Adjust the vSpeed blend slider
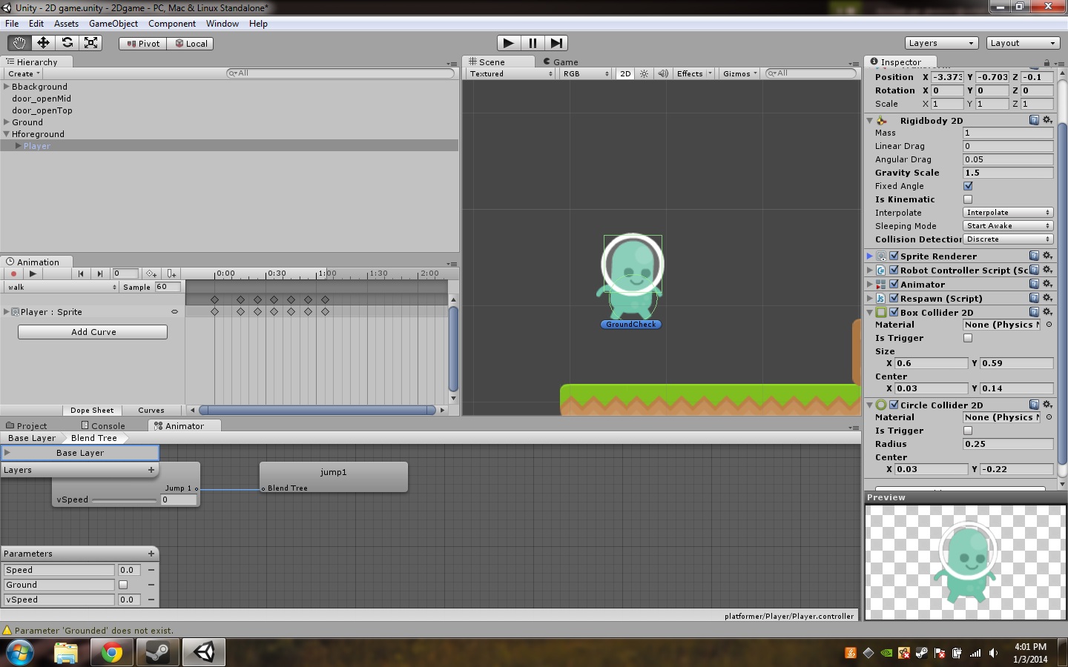 (124, 500)
